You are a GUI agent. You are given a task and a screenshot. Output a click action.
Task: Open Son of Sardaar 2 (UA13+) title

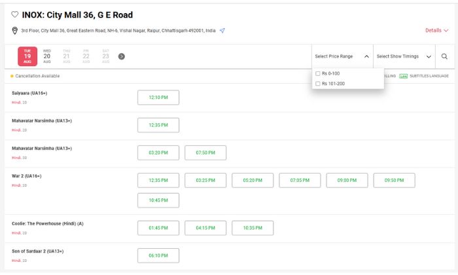point(38,251)
